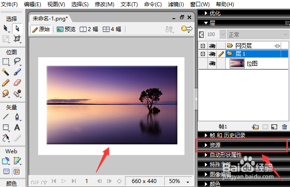Screen dimensions: 290x187
Task: Toggle the pencil edit column for 层 1
Action: coord(221,54)
